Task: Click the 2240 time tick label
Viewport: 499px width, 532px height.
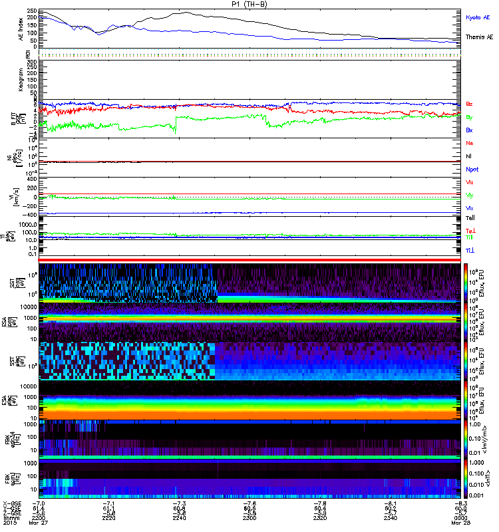Action: (x=179, y=518)
